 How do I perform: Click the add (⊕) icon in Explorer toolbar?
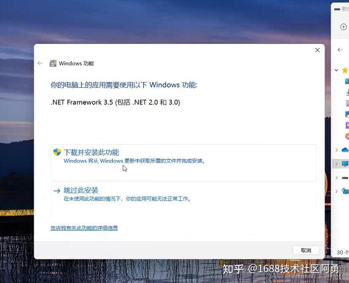pyautogui.click(x=343, y=27)
